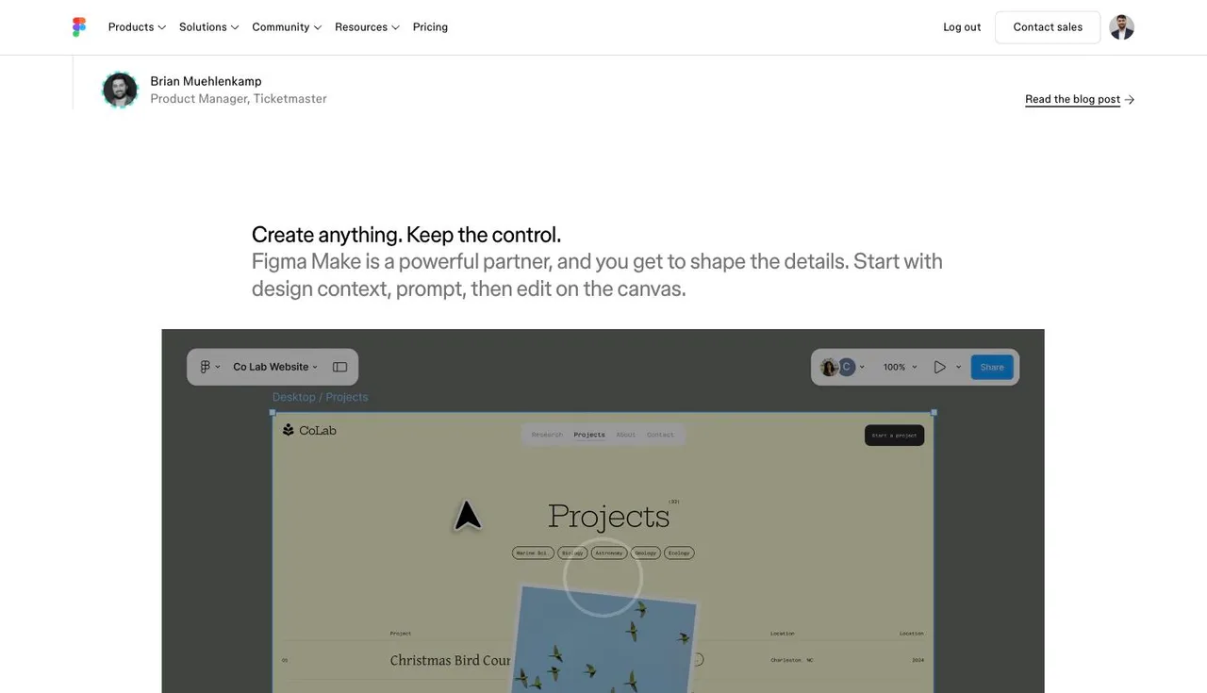
Task: Select the Desktop / Projects frame label
Action: (x=320, y=397)
